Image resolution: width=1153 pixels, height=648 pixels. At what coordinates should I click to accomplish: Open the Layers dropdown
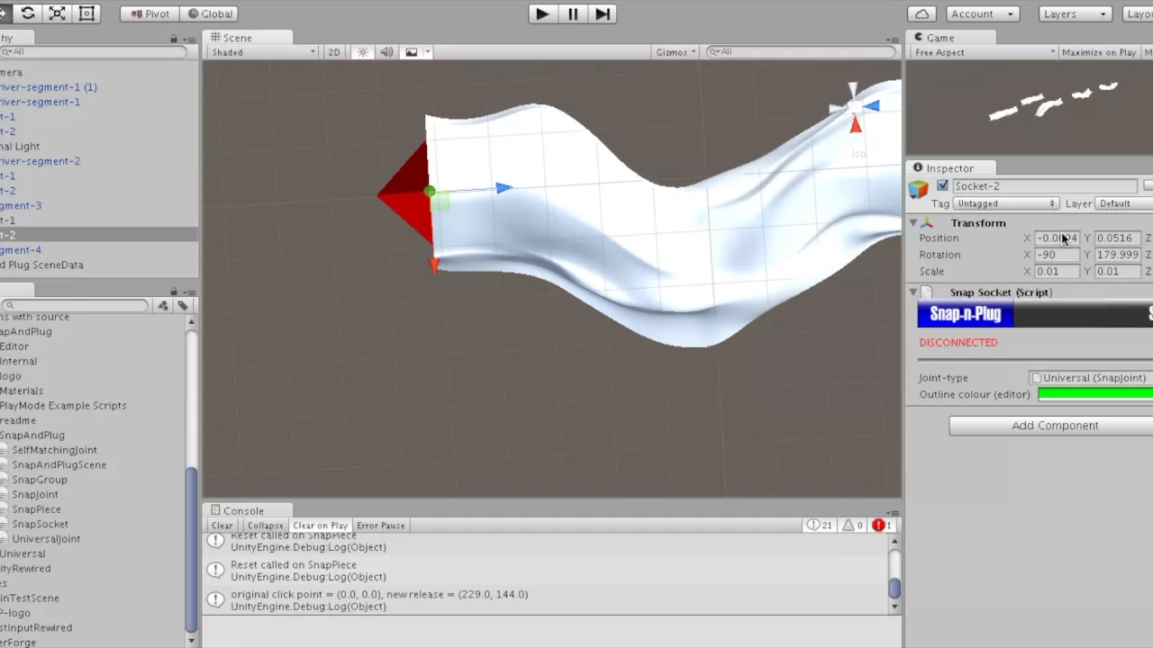pos(1075,13)
